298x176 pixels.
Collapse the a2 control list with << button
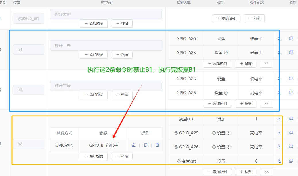266,103
